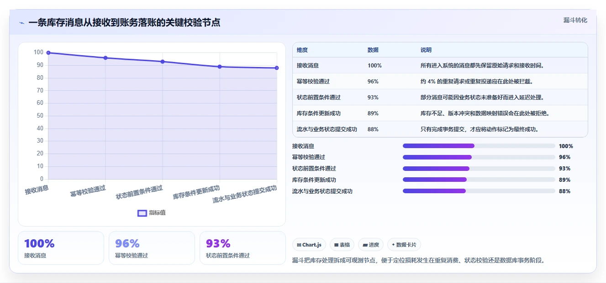Image resolution: width=606 pixels, height=283 pixels.
Task: Click the chart x-axis label 库存条件更新成功
Action: point(196,192)
